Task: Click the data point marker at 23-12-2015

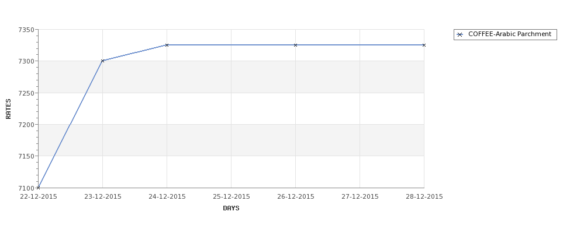Action: coord(102,61)
